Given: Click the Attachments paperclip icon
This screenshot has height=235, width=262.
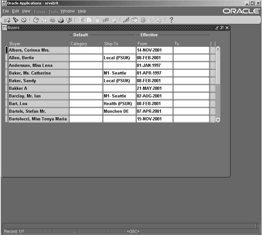Looking at the screenshot, I should pyautogui.click(x=151, y=20).
